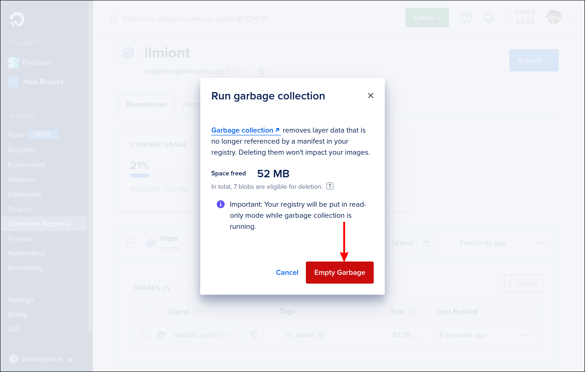Screen dimensions: 585x372
Task: Open Spaces in the sidebar
Action: tap(20, 209)
